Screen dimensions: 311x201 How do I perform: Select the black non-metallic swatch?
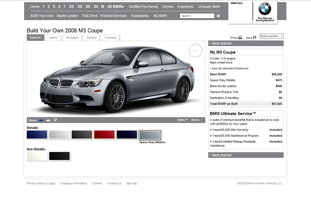point(59,156)
